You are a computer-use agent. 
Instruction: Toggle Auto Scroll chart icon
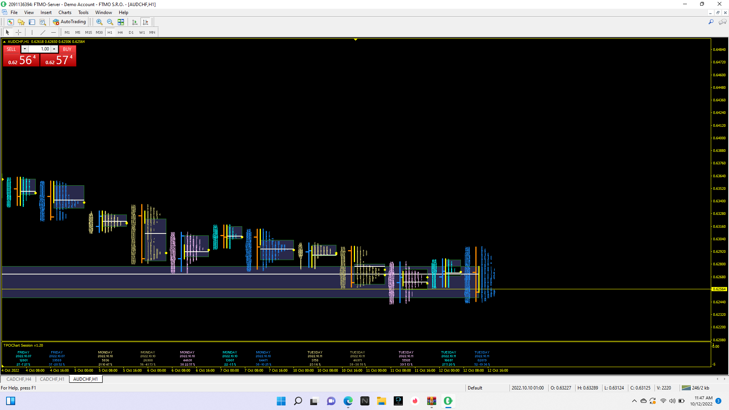134,22
